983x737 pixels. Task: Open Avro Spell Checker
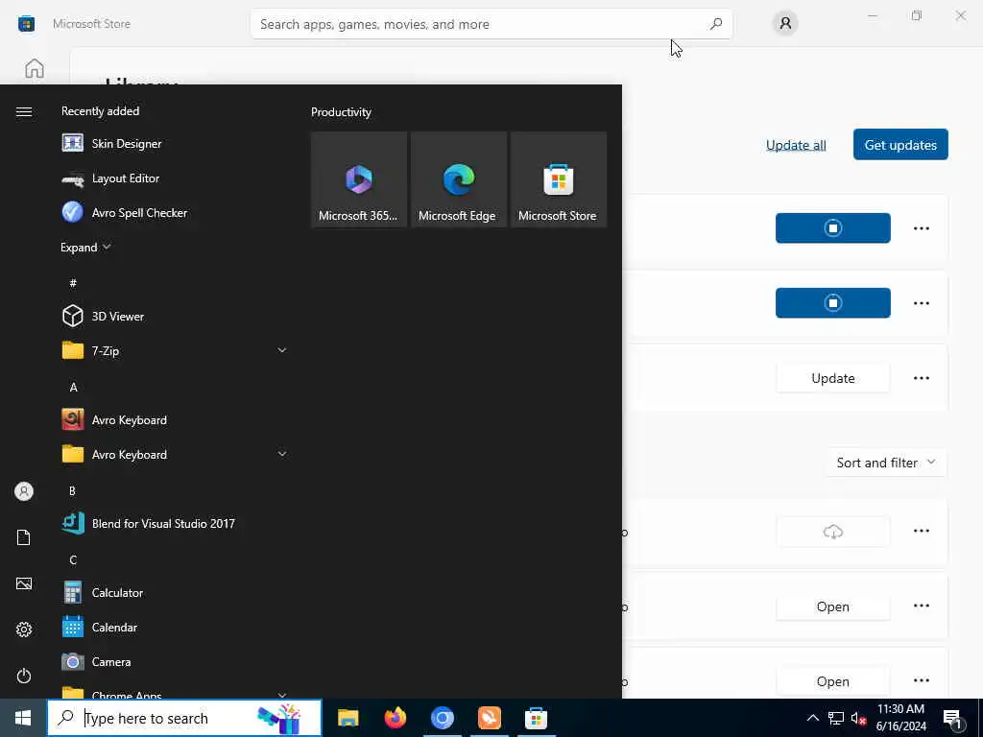[x=175, y=212]
